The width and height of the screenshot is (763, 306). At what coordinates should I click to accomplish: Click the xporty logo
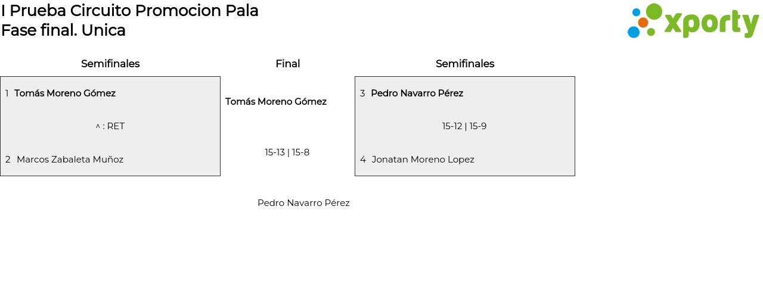693,21
